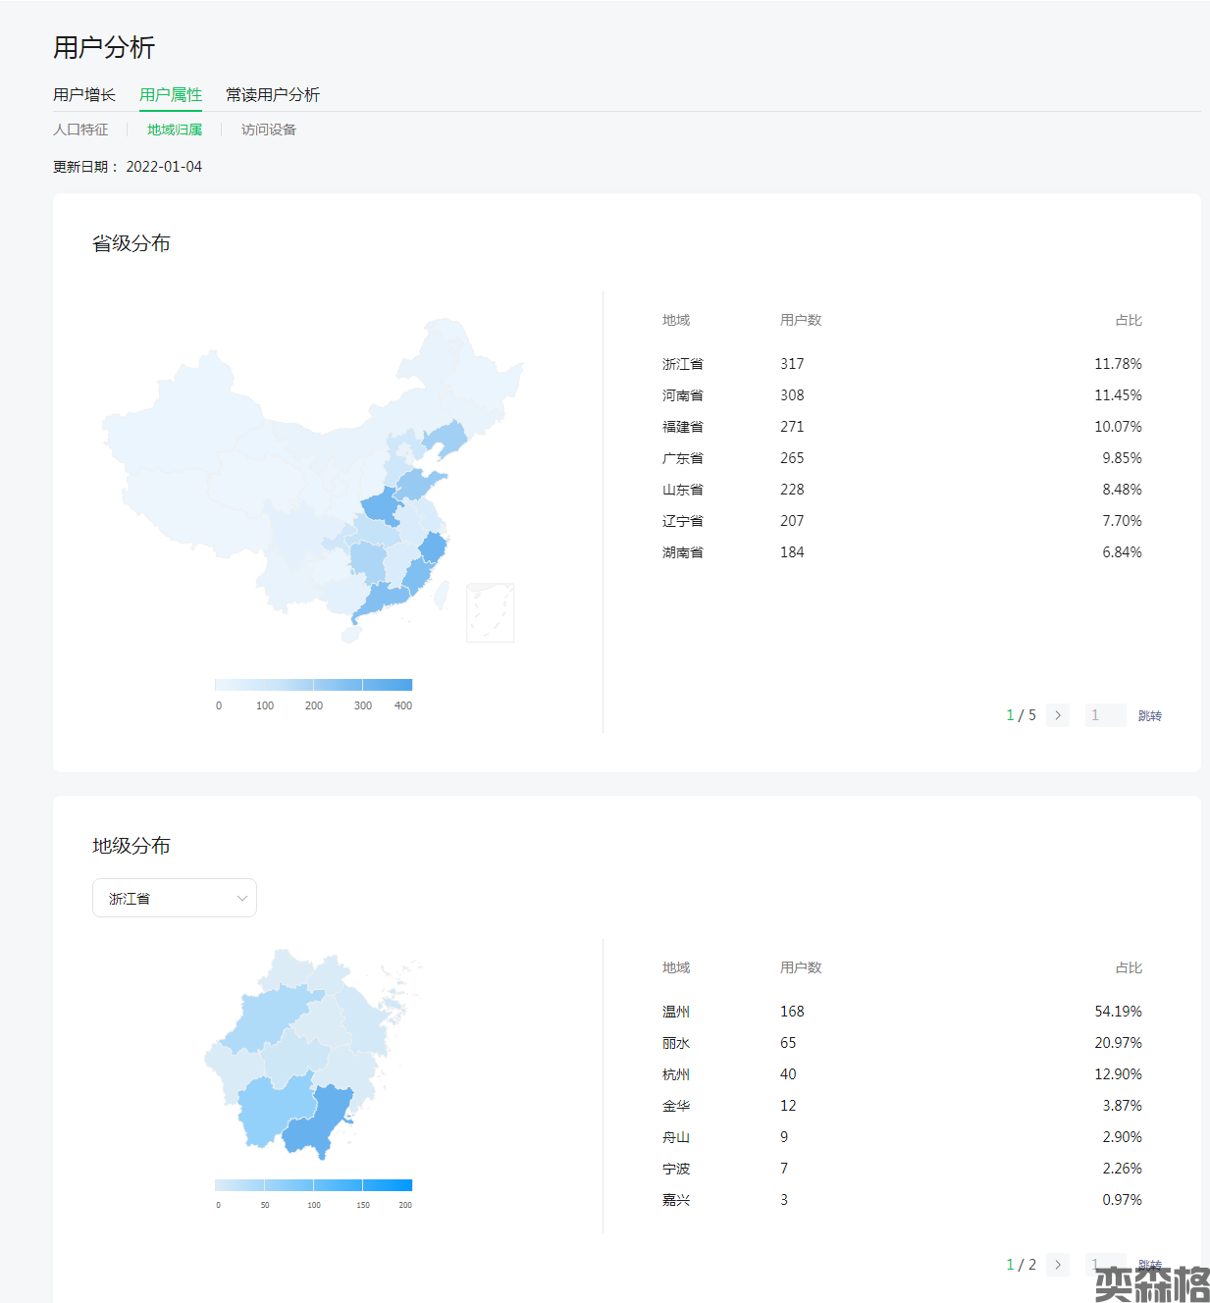Click Wenzhou region on Zhejiang map
This screenshot has height=1303, width=1210.
[x=319, y=1123]
